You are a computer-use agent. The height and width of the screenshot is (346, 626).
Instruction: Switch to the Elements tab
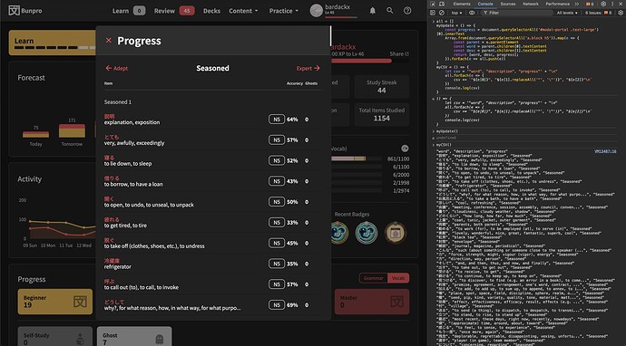[462, 4]
